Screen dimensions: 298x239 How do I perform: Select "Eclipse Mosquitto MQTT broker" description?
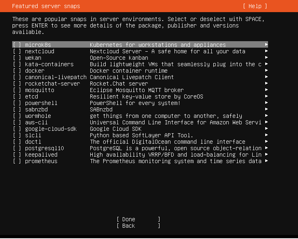click(137, 90)
